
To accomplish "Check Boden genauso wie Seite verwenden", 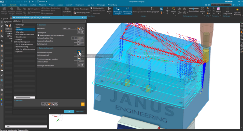I will click(38, 35).
